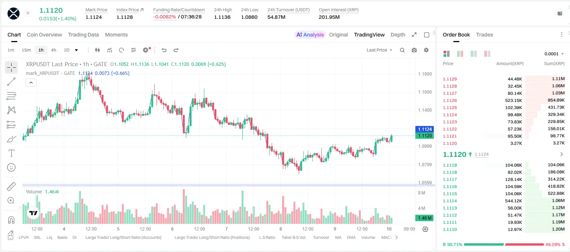Open the 0.0001 price precision dropdown
Viewport: 570px width, 252px height.
click(x=554, y=54)
